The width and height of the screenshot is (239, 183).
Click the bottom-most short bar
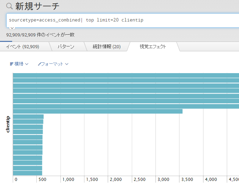[28, 173]
